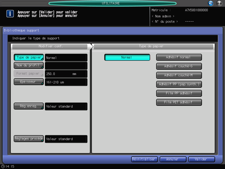Select Adhésif normal paper type
The image size is (225, 169).
[x=179, y=57]
